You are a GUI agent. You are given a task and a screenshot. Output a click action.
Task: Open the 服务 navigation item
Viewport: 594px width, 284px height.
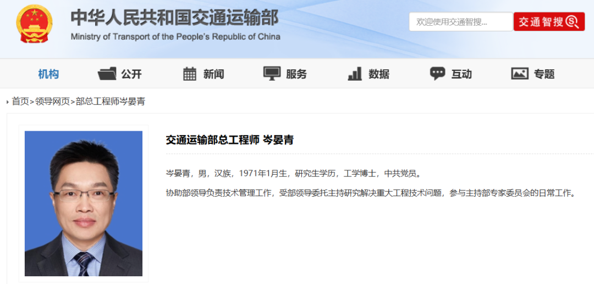click(296, 74)
